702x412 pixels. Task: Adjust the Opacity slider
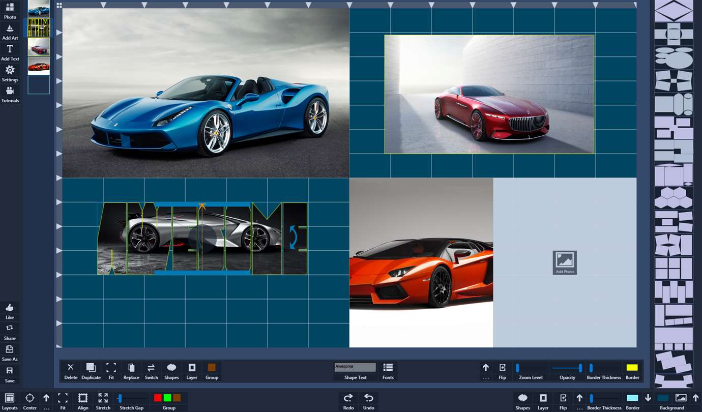[567, 368]
